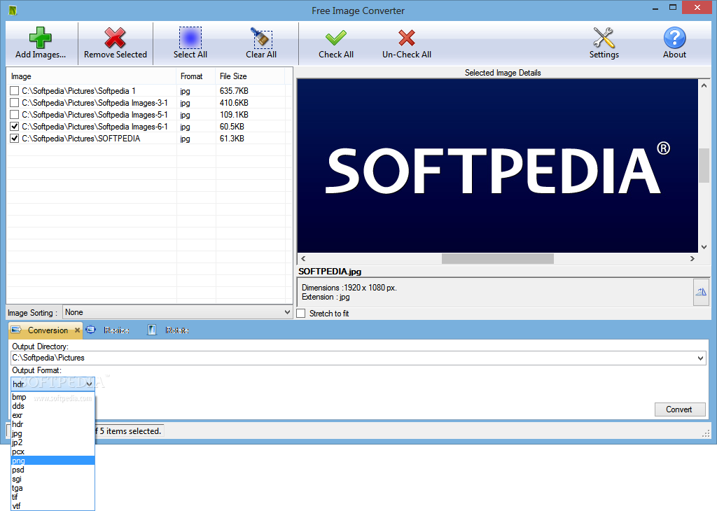
Task: Click the Clear All brush icon
Action: (x=261, y=38)
